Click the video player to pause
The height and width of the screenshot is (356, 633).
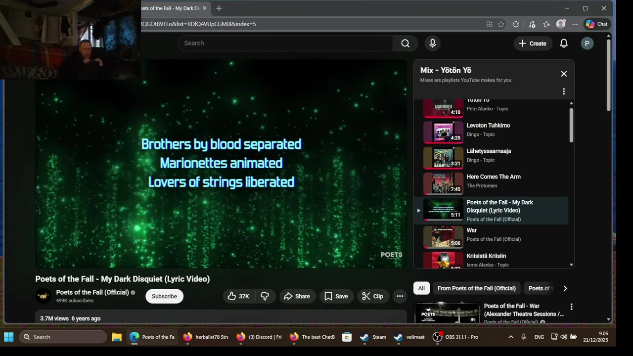[221, 164]
